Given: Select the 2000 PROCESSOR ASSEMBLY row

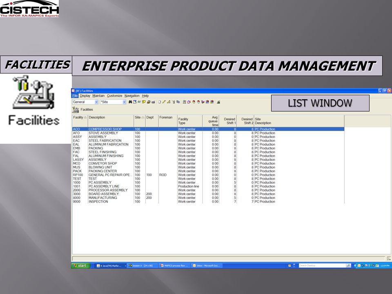Looking at the screenshot, I should coord(208,190).
